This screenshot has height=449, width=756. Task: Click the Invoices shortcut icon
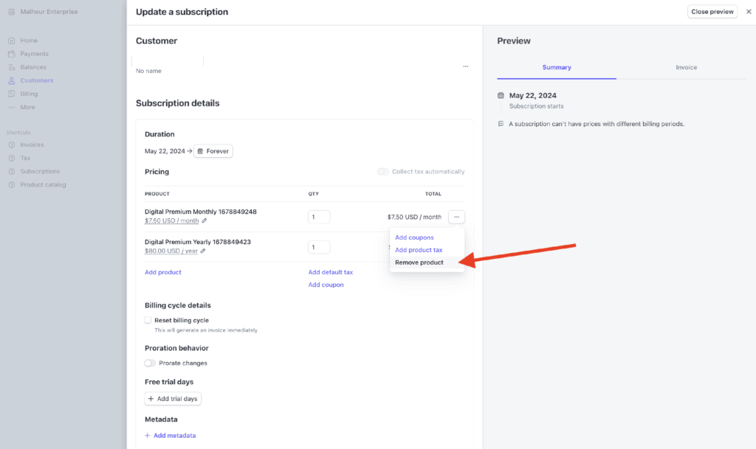[11, 145]
